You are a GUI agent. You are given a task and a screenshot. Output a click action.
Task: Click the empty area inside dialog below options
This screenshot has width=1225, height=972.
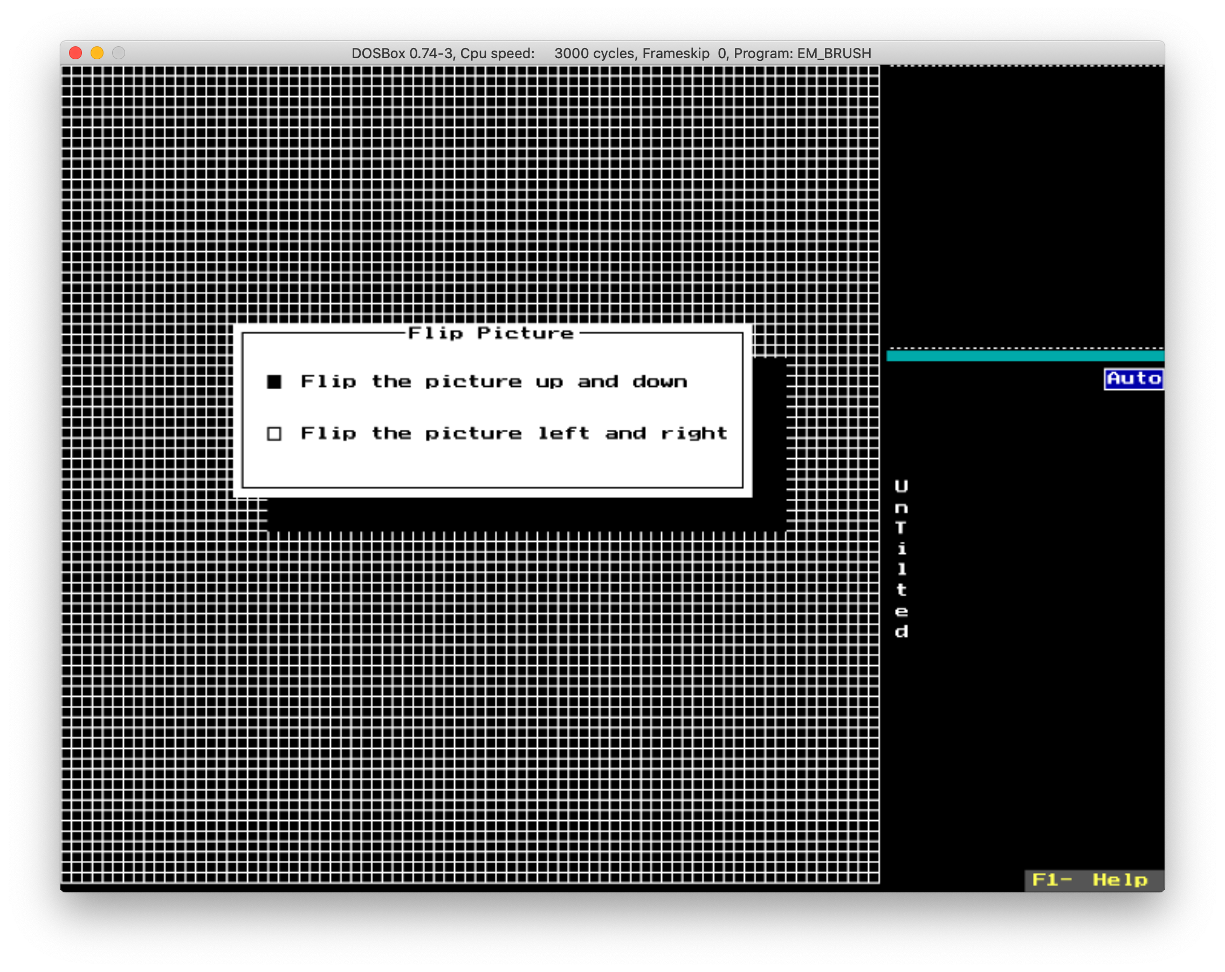point(492,466)
